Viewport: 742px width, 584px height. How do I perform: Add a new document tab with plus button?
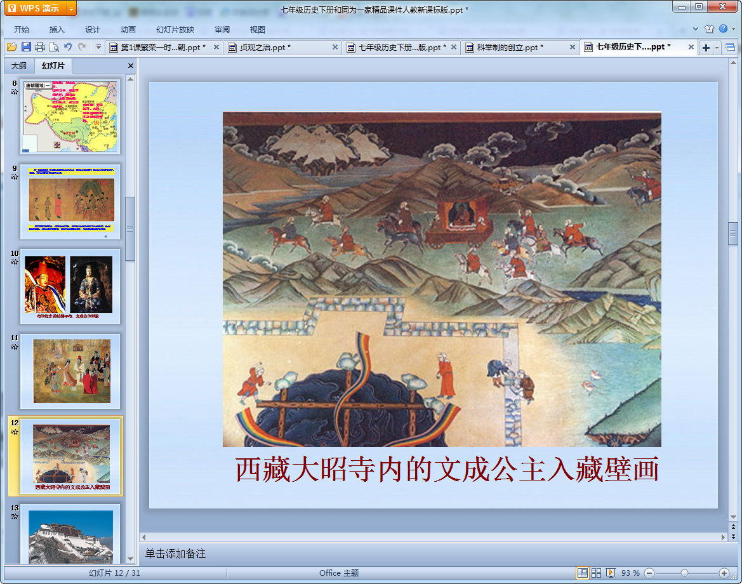pyautogui.click(x=706, y=48)
